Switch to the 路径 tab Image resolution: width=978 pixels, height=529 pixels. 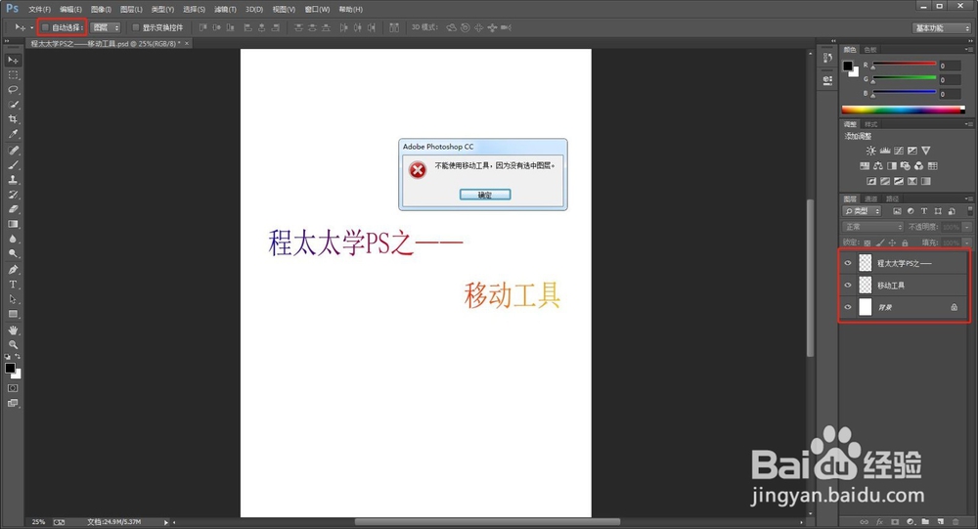click(x=893, y=199)
